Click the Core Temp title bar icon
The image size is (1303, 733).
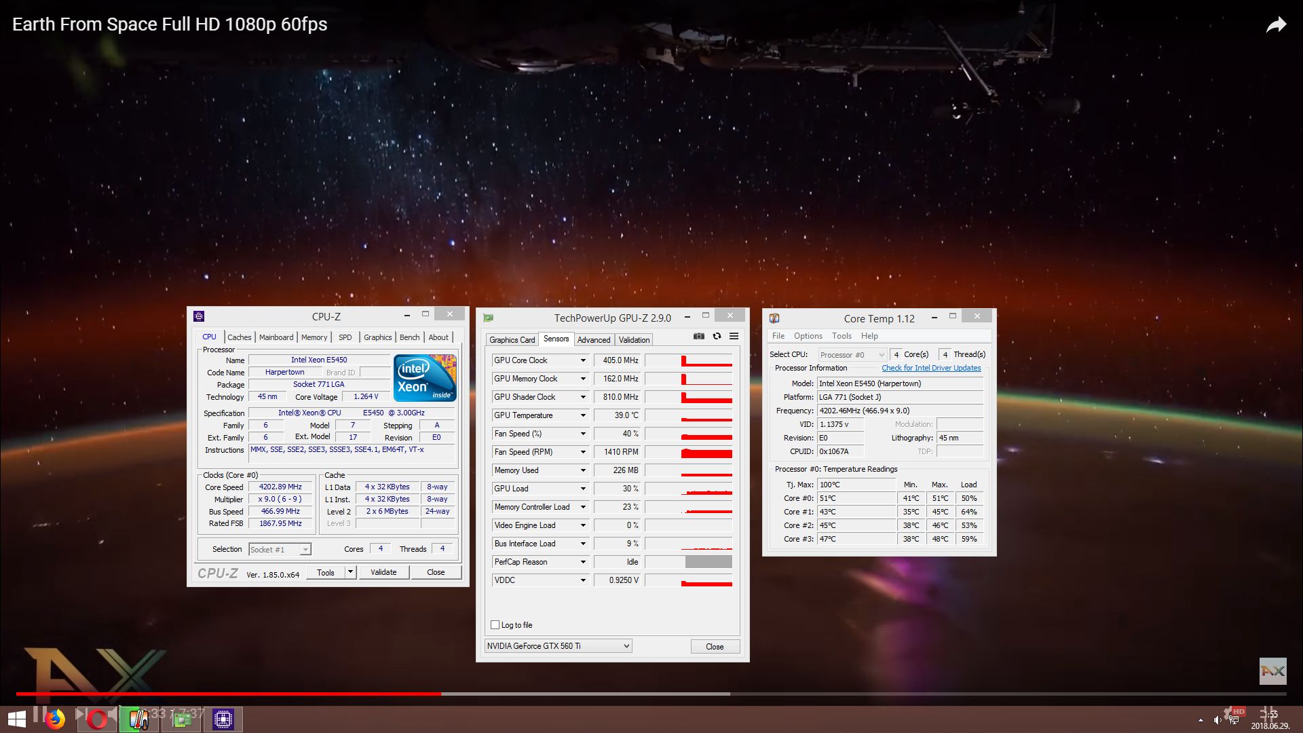point(774,318)
